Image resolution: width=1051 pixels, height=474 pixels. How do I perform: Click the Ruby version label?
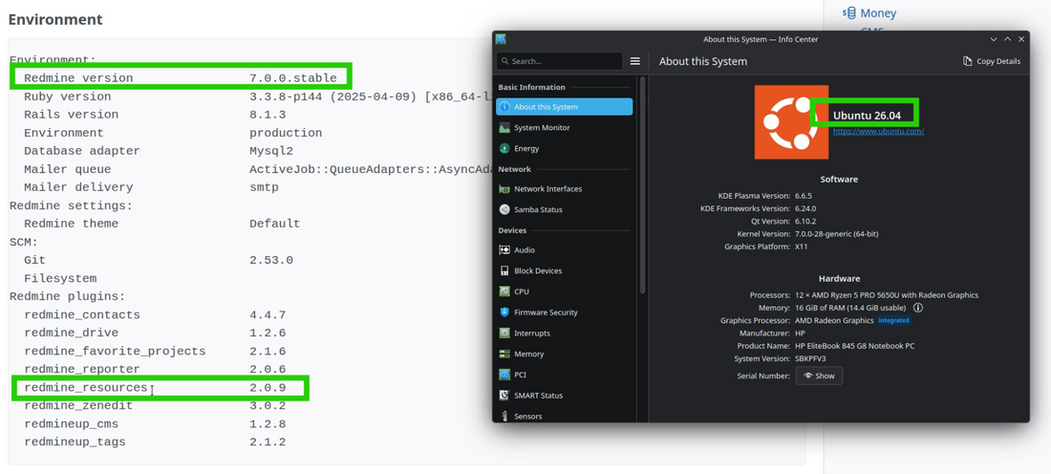[68, 97]
